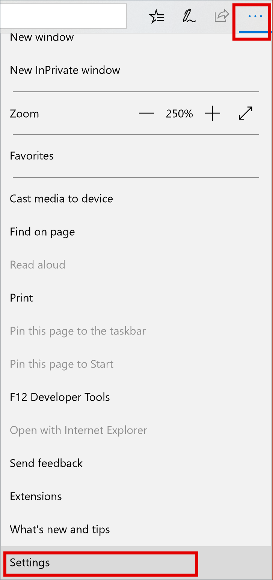Click the Favorites star icon in the toolbar
This screenshot has width=273, height=580.
(157, 16)
